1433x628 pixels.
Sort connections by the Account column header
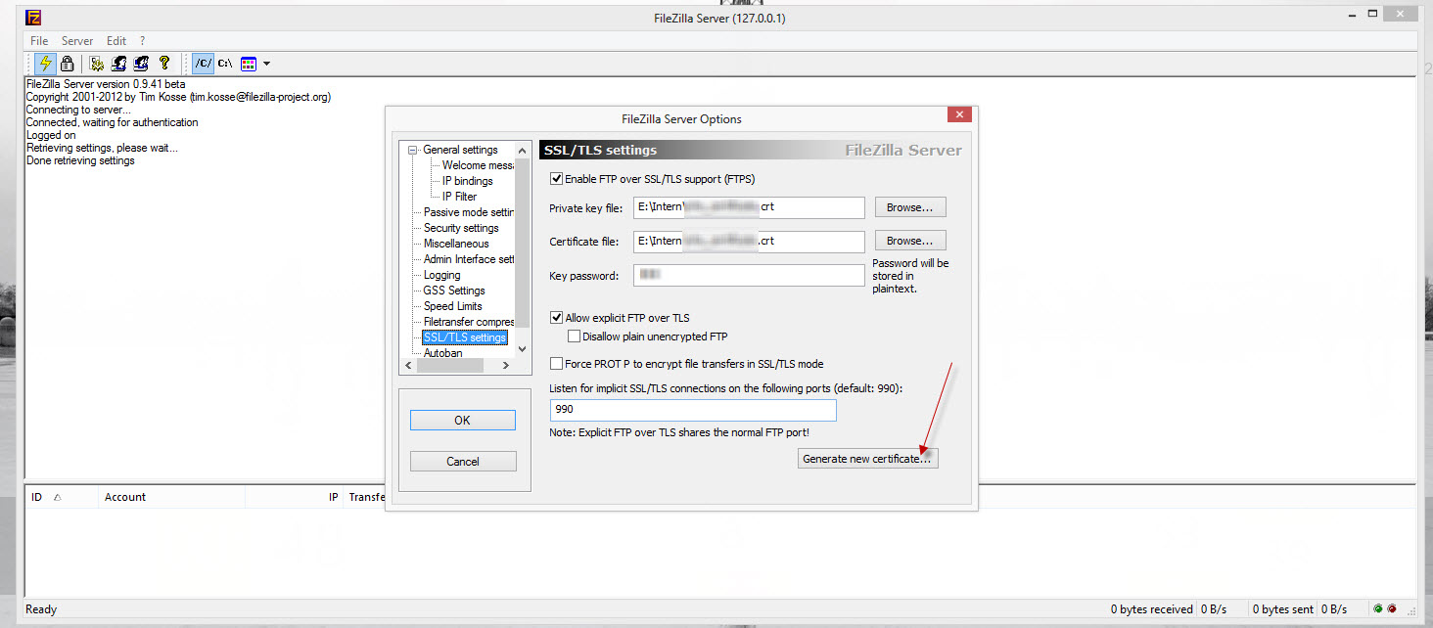point(171,497)
